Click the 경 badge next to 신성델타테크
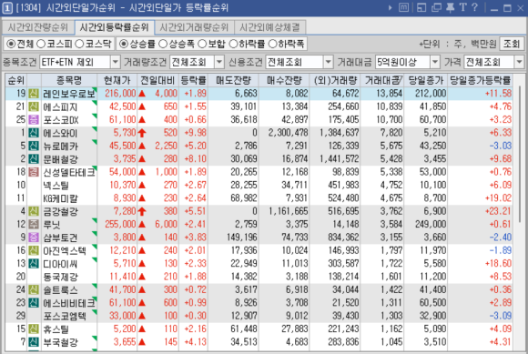 34,172
